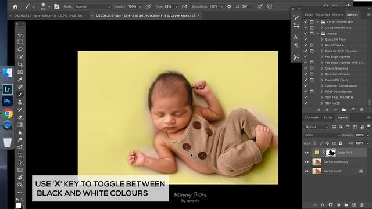The height and width of the screenshot is (209, 372).
Task: Switch to the Color panel tab
Action: coord(309,15)
